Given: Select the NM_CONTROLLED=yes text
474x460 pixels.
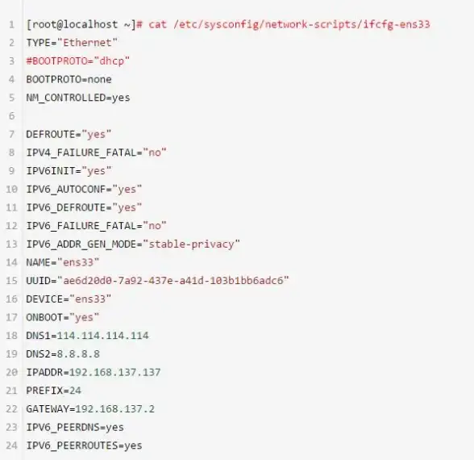Looking at the screenshot, I should point(78,98).
